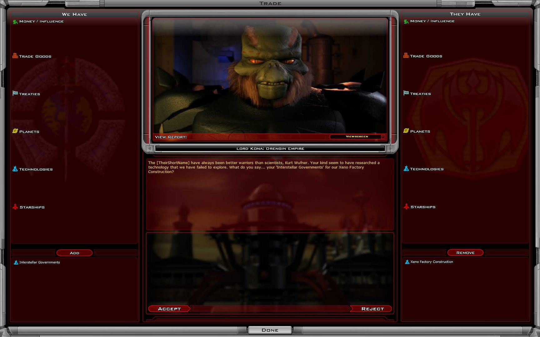This screenshot has width=540, height=337.
Task: Click the Planets icon under They Have
Action: [x=406, y=131]
